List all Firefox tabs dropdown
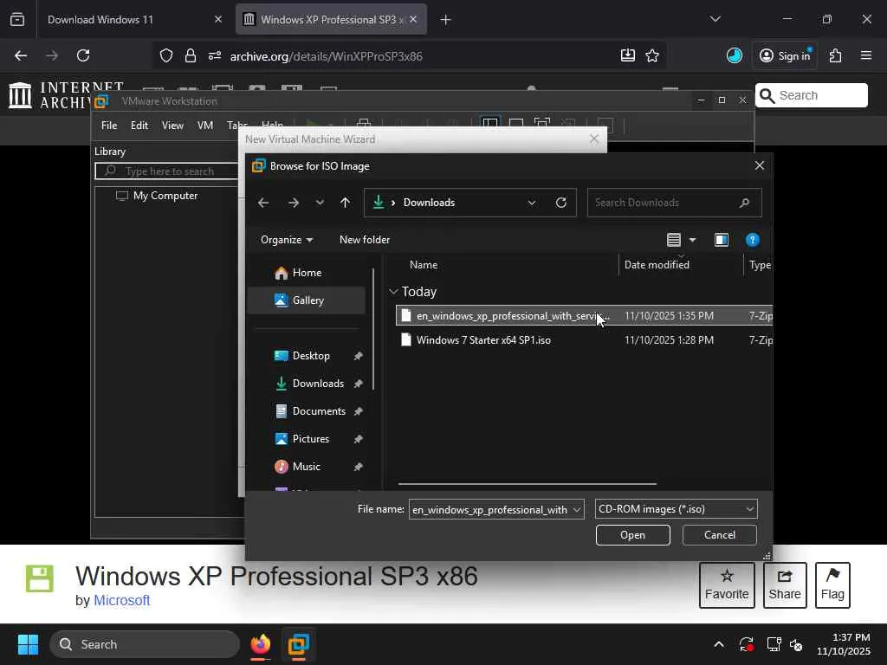Screen dimensions: 887x665 point(715,20)
